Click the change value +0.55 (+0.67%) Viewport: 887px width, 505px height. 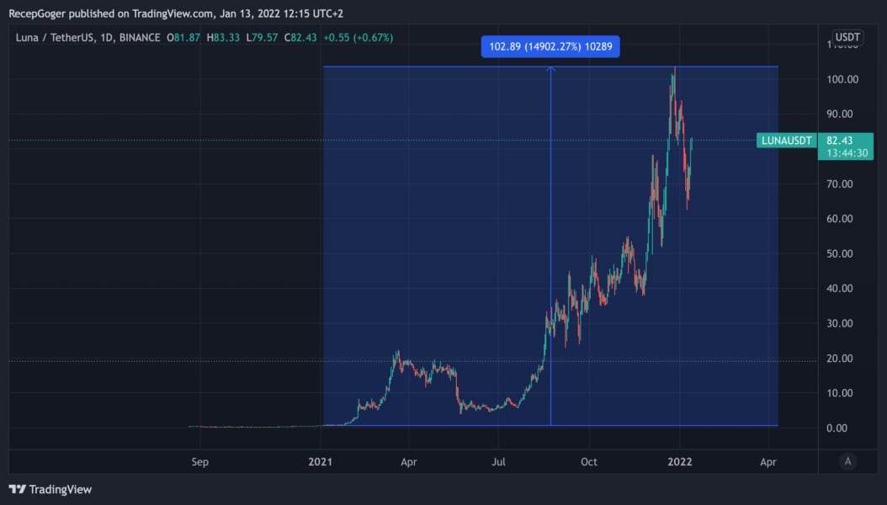(x=358, y=38)
